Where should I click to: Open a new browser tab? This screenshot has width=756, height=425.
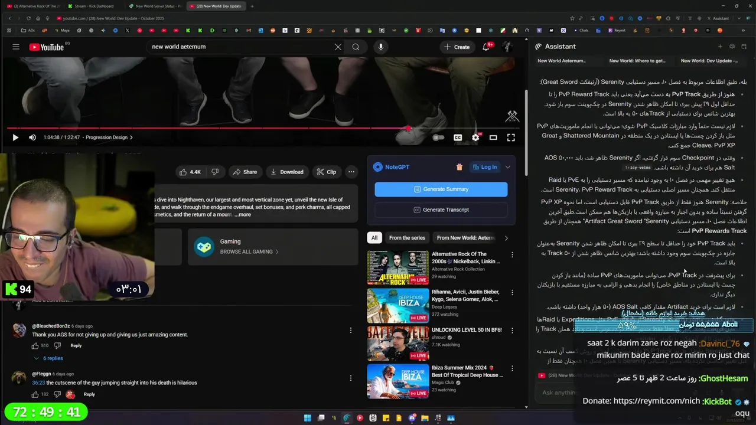[252, 6]
